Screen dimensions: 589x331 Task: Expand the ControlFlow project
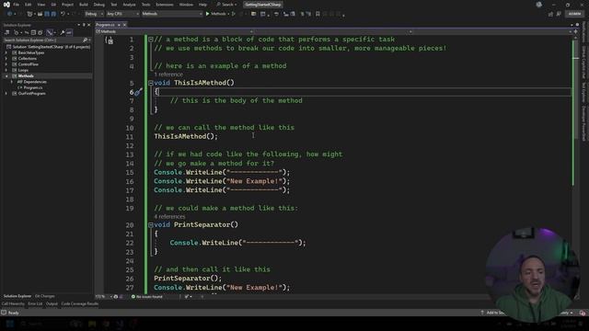click(x=6, y=64)
